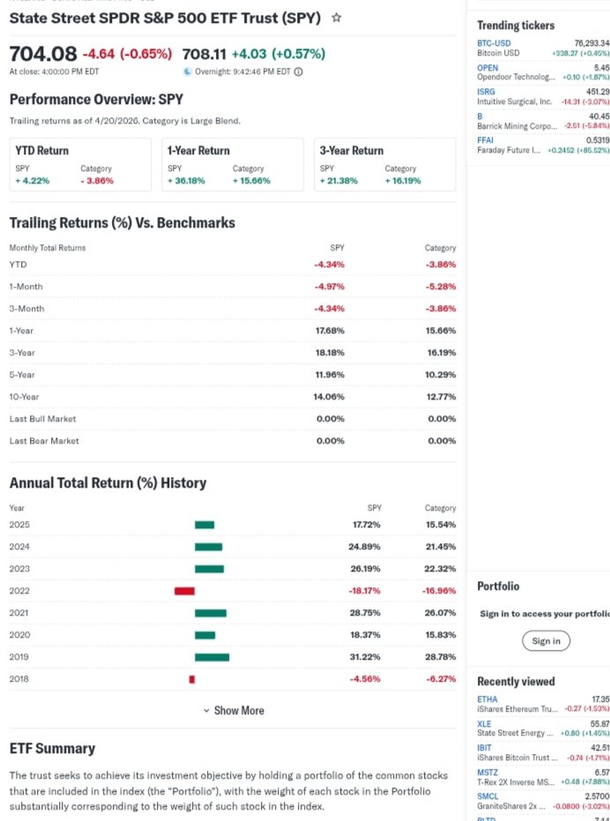Screen dimensions: 610x821
Task: Click the chevron beside Show More
Action: (x=206, y=710)
